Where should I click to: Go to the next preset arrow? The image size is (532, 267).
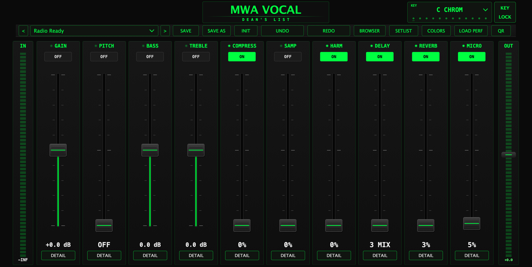[165, 31]
